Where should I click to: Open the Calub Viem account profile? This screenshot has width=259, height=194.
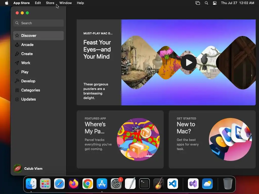pyautogui.click(x=28, y=168)
